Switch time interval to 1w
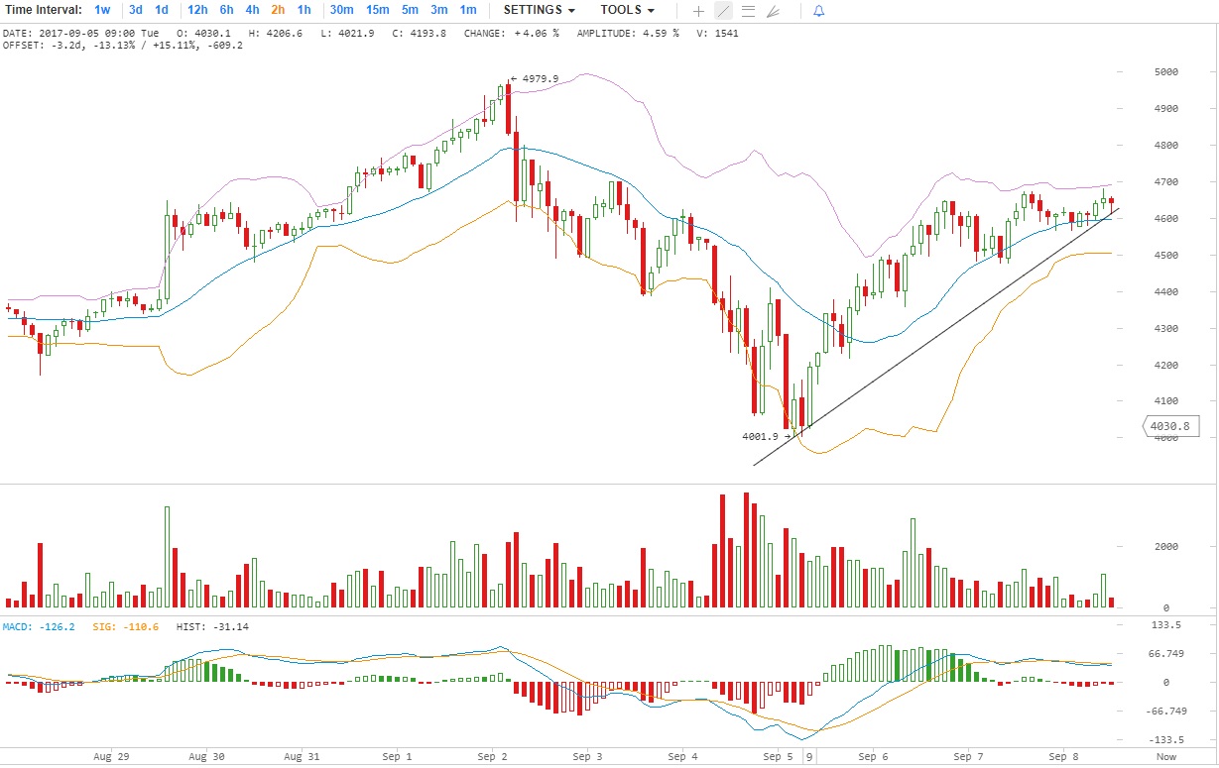The width and height of the screenshot is (1219, 768). (x=102, y=10)
